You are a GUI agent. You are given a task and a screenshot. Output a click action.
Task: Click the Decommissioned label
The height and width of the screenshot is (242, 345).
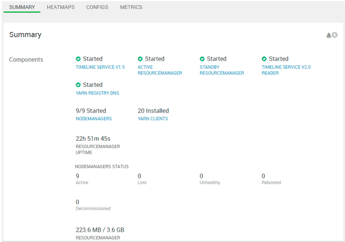[x=93, y=209]
